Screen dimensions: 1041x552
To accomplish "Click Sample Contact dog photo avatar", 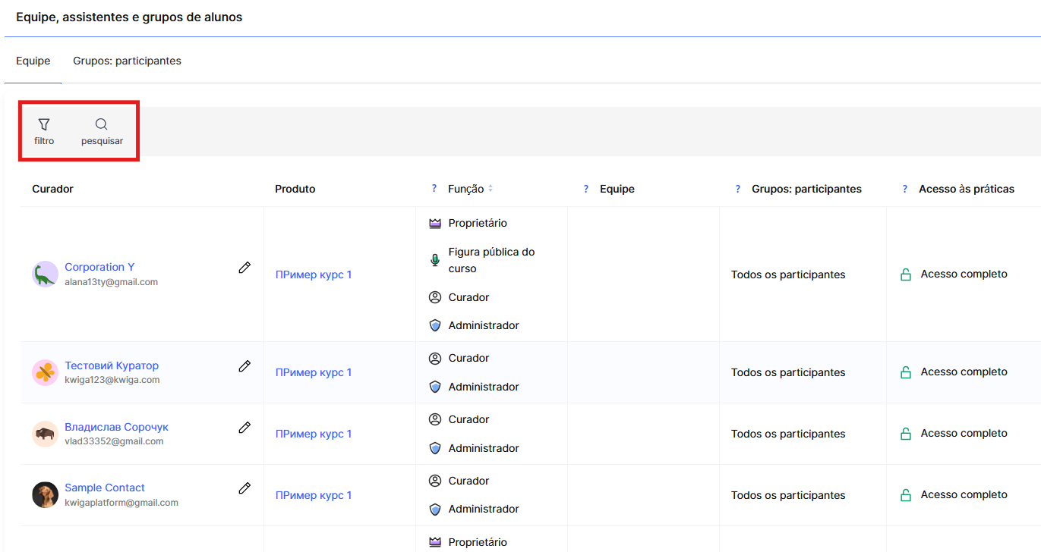I will pyautogui.click(x=45, y=495).
